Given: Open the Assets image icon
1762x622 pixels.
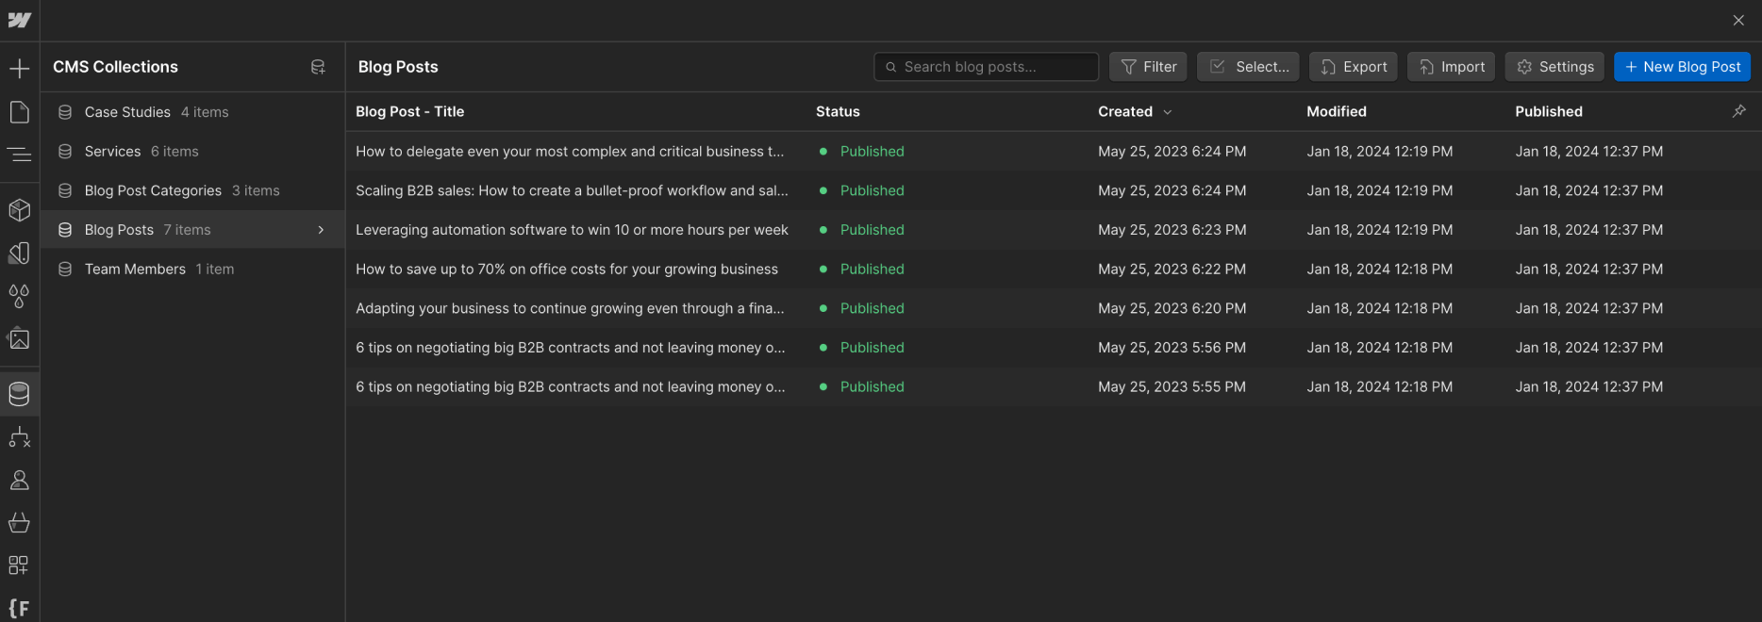Looking at the screenshot, I should 19,338.
